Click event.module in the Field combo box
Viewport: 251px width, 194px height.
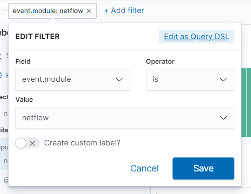(x=47, y=79)
